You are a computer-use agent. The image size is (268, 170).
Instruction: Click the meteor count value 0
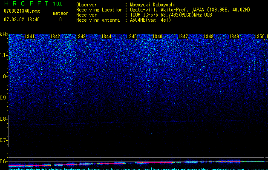tap(61, 20)
